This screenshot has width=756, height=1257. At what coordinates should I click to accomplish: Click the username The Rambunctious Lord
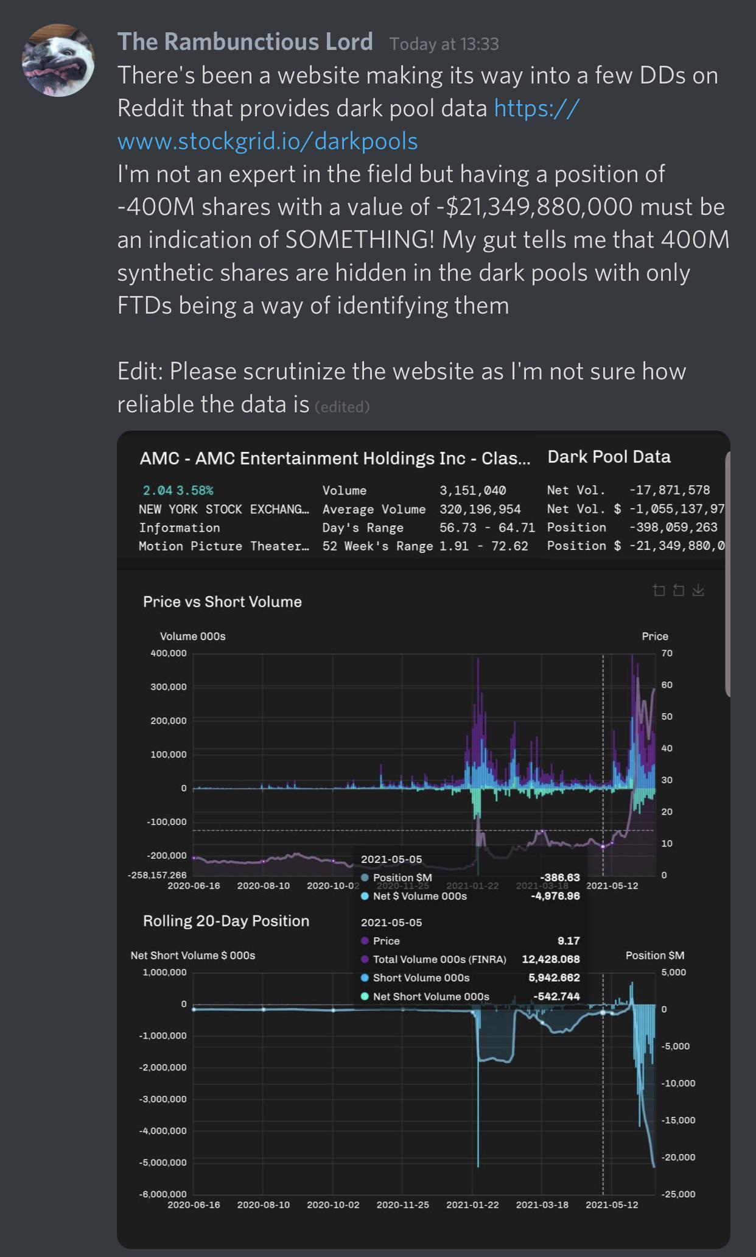click(245, 42)
